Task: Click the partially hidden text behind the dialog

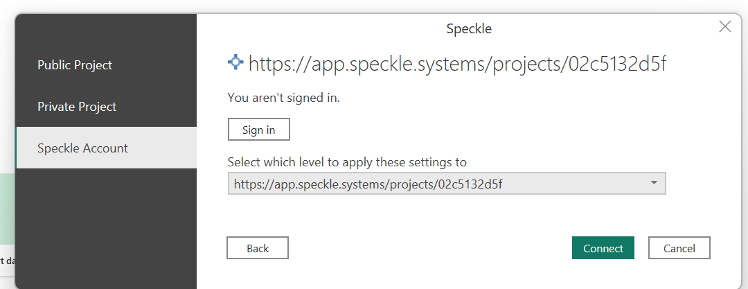Action: point(7,261)
